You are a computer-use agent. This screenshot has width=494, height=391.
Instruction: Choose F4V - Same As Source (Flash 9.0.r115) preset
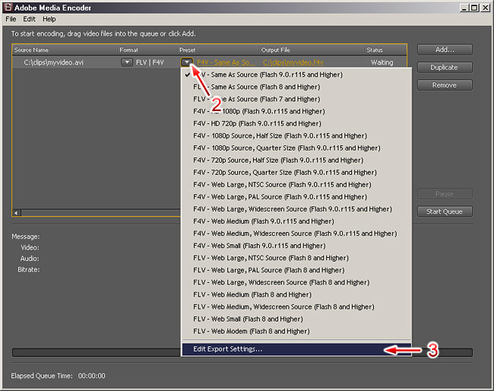coord(296,75)
